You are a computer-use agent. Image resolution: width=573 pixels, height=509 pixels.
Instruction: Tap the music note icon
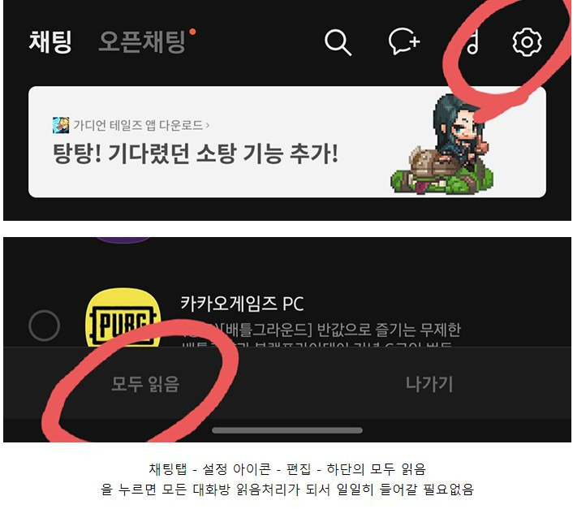tap(472, 42)
